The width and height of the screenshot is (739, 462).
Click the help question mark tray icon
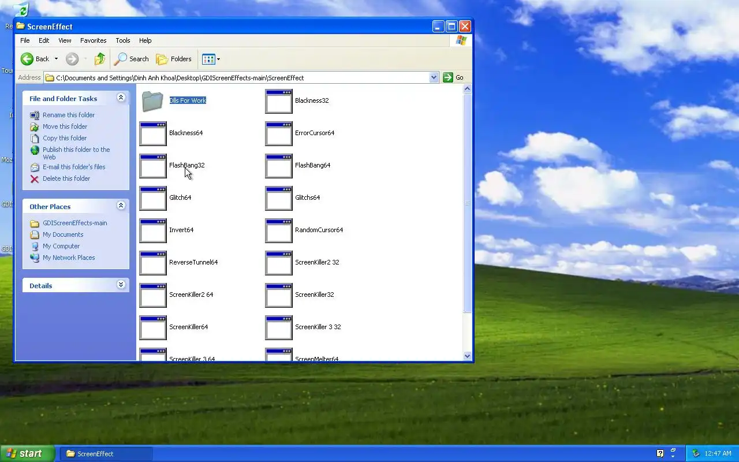pos(660,453)
